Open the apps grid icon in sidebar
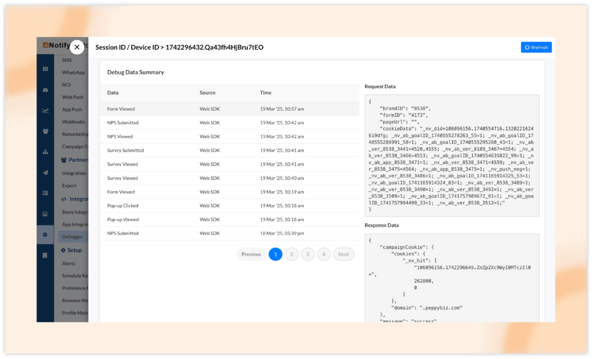This screenshot has width=592, height=359. click(x=45, y=69)
